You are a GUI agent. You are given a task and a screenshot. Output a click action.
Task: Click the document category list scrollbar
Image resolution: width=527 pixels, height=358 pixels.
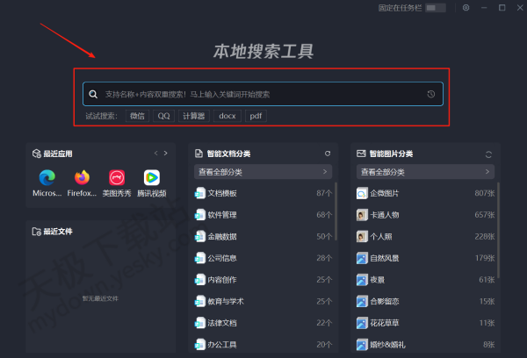pyautogui.click(x=336, y=211)
